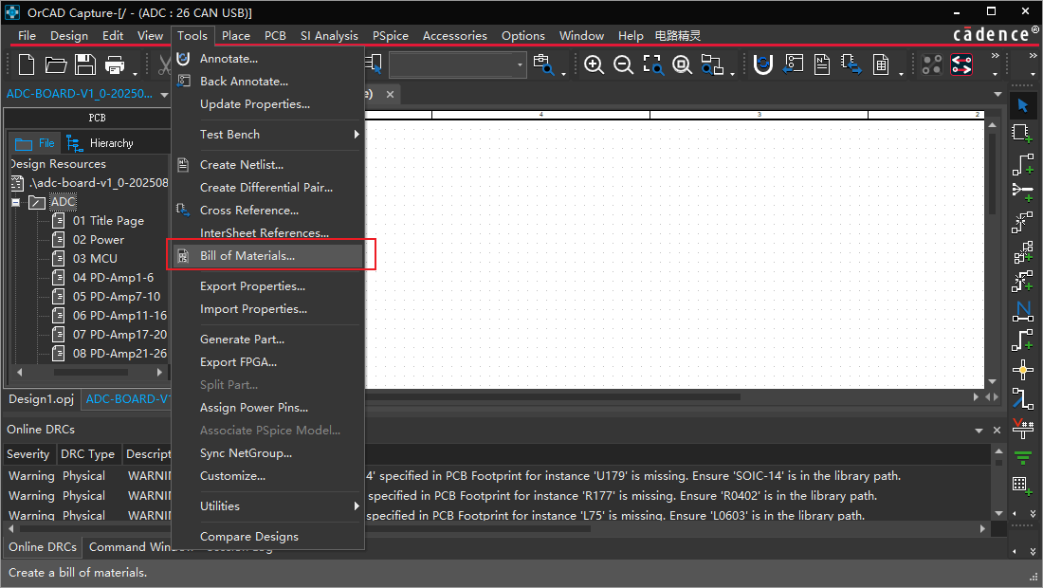Choose Generate Part menu entry
Image resolution: width=1043 pixels, height=588 pixels.
click(242, 340)
